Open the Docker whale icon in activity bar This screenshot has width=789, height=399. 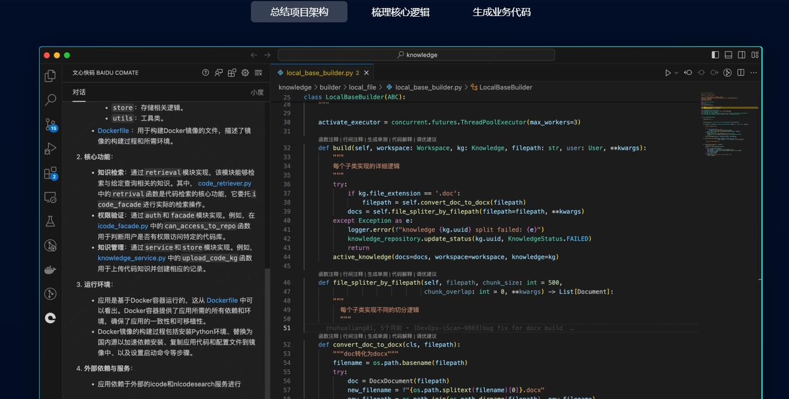pos(51,270)
